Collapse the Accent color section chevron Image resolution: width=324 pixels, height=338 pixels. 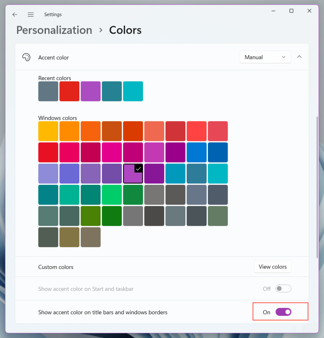[299, 57]
